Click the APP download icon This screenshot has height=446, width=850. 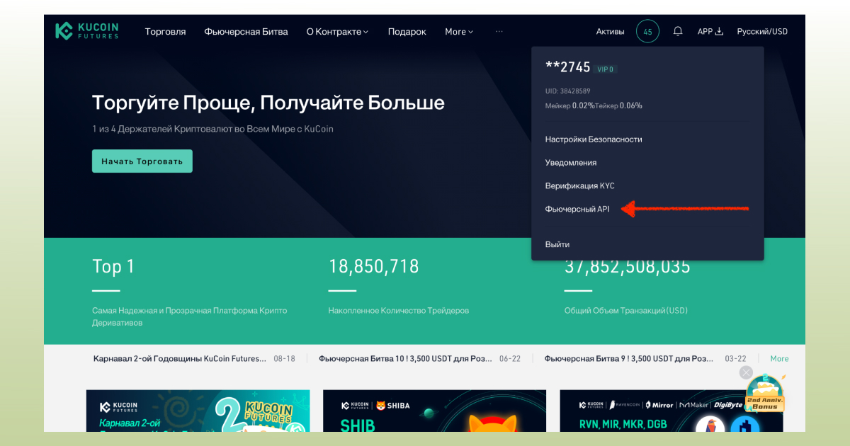[x=710, y=30]
